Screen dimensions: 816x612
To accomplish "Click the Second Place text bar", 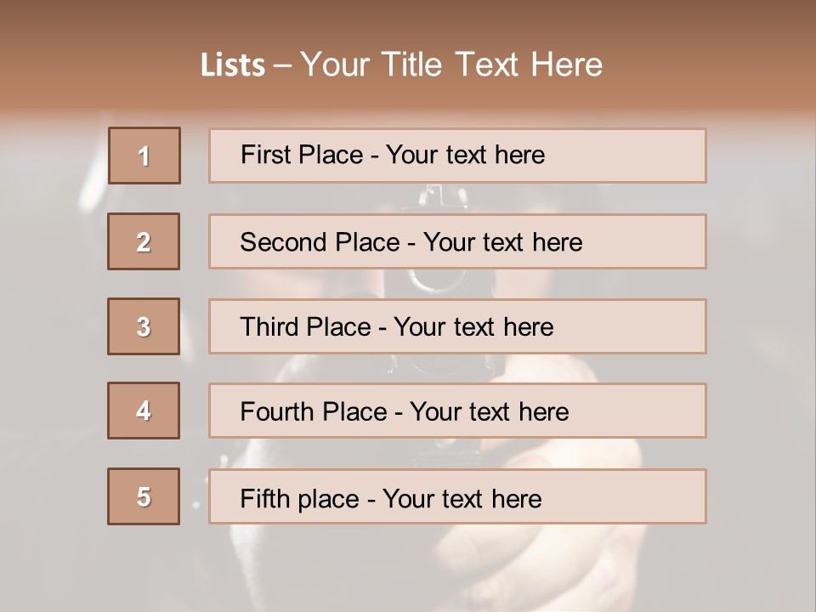I will coord(457,241).
